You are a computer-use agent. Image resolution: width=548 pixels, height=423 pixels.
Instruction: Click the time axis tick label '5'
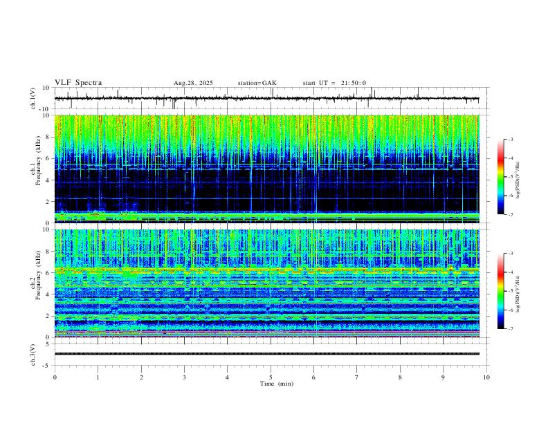click(x=271, y=377)
